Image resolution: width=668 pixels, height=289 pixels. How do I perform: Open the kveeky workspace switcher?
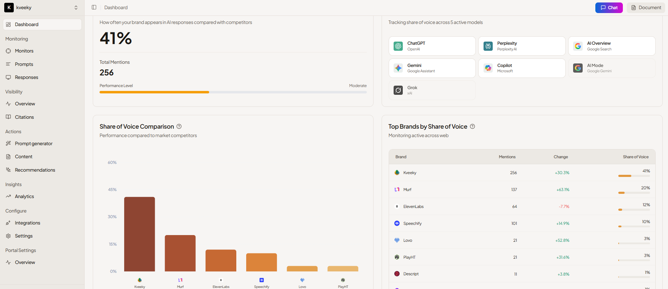point(42,8)
